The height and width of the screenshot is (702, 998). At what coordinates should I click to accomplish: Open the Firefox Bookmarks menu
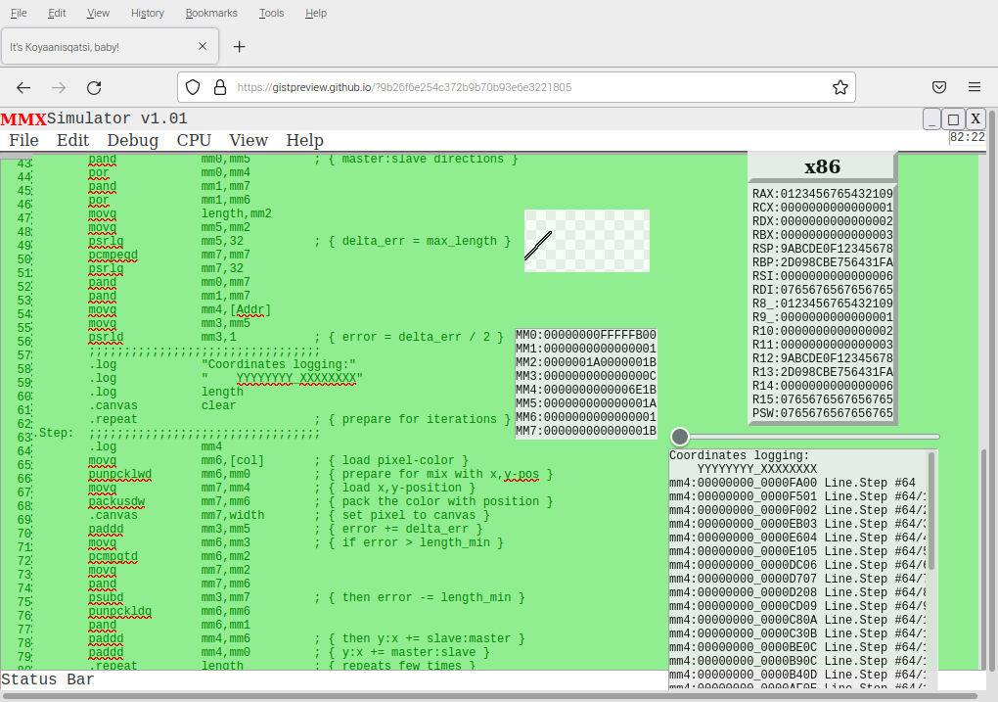(x=210, y=13)
